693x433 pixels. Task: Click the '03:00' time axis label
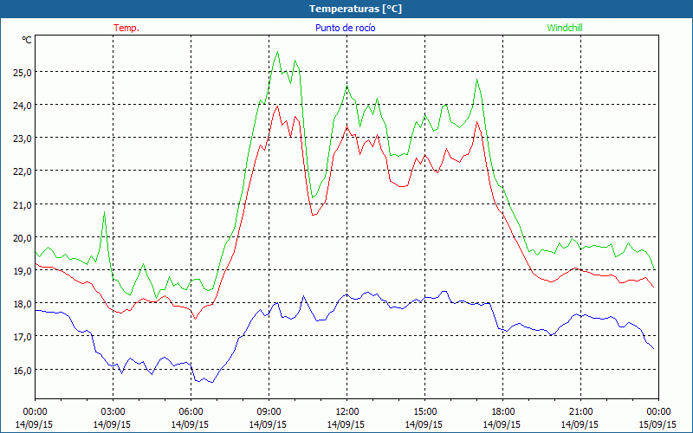[113, 412]
